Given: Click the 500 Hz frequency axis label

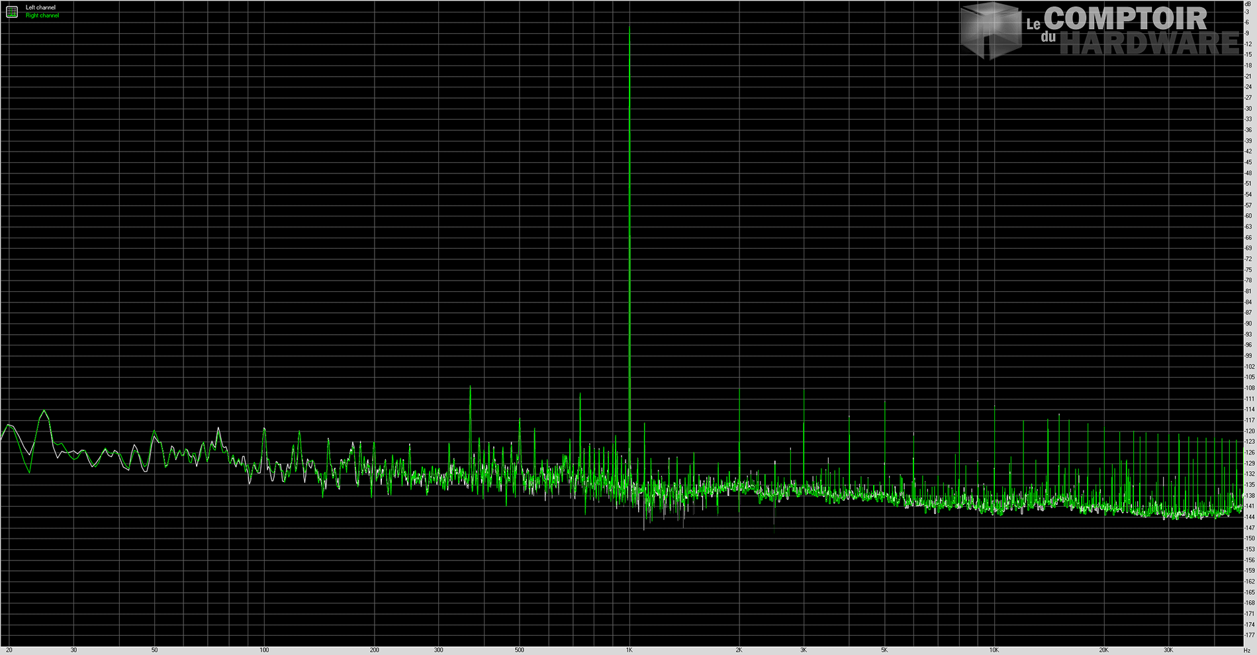Looking at the screenshot, I should click(519, 650).
